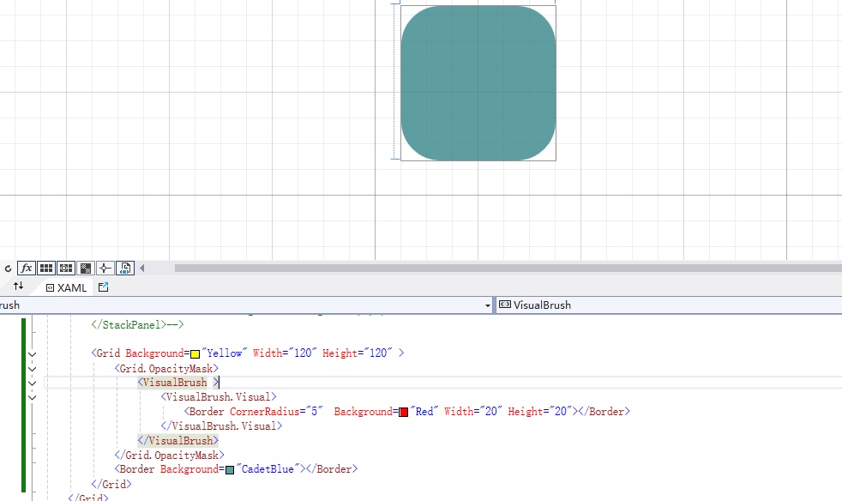
Task: Open the VisualBrush member dropdown
Action: [x=669, y=305]
